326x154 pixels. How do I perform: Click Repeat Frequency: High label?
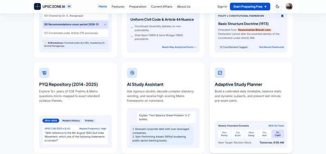[x=93, y=129]
